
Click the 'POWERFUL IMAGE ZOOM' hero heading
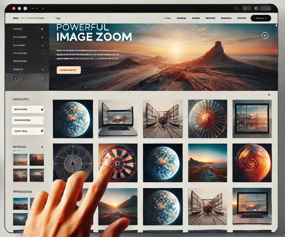point(94,33)
